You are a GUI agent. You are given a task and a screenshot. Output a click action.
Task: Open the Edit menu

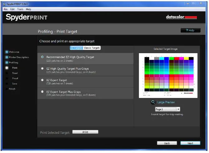click(12, 9)
